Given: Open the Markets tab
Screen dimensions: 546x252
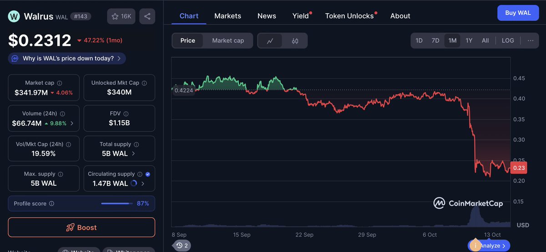Looking at the screenshot, I should 227,16.
